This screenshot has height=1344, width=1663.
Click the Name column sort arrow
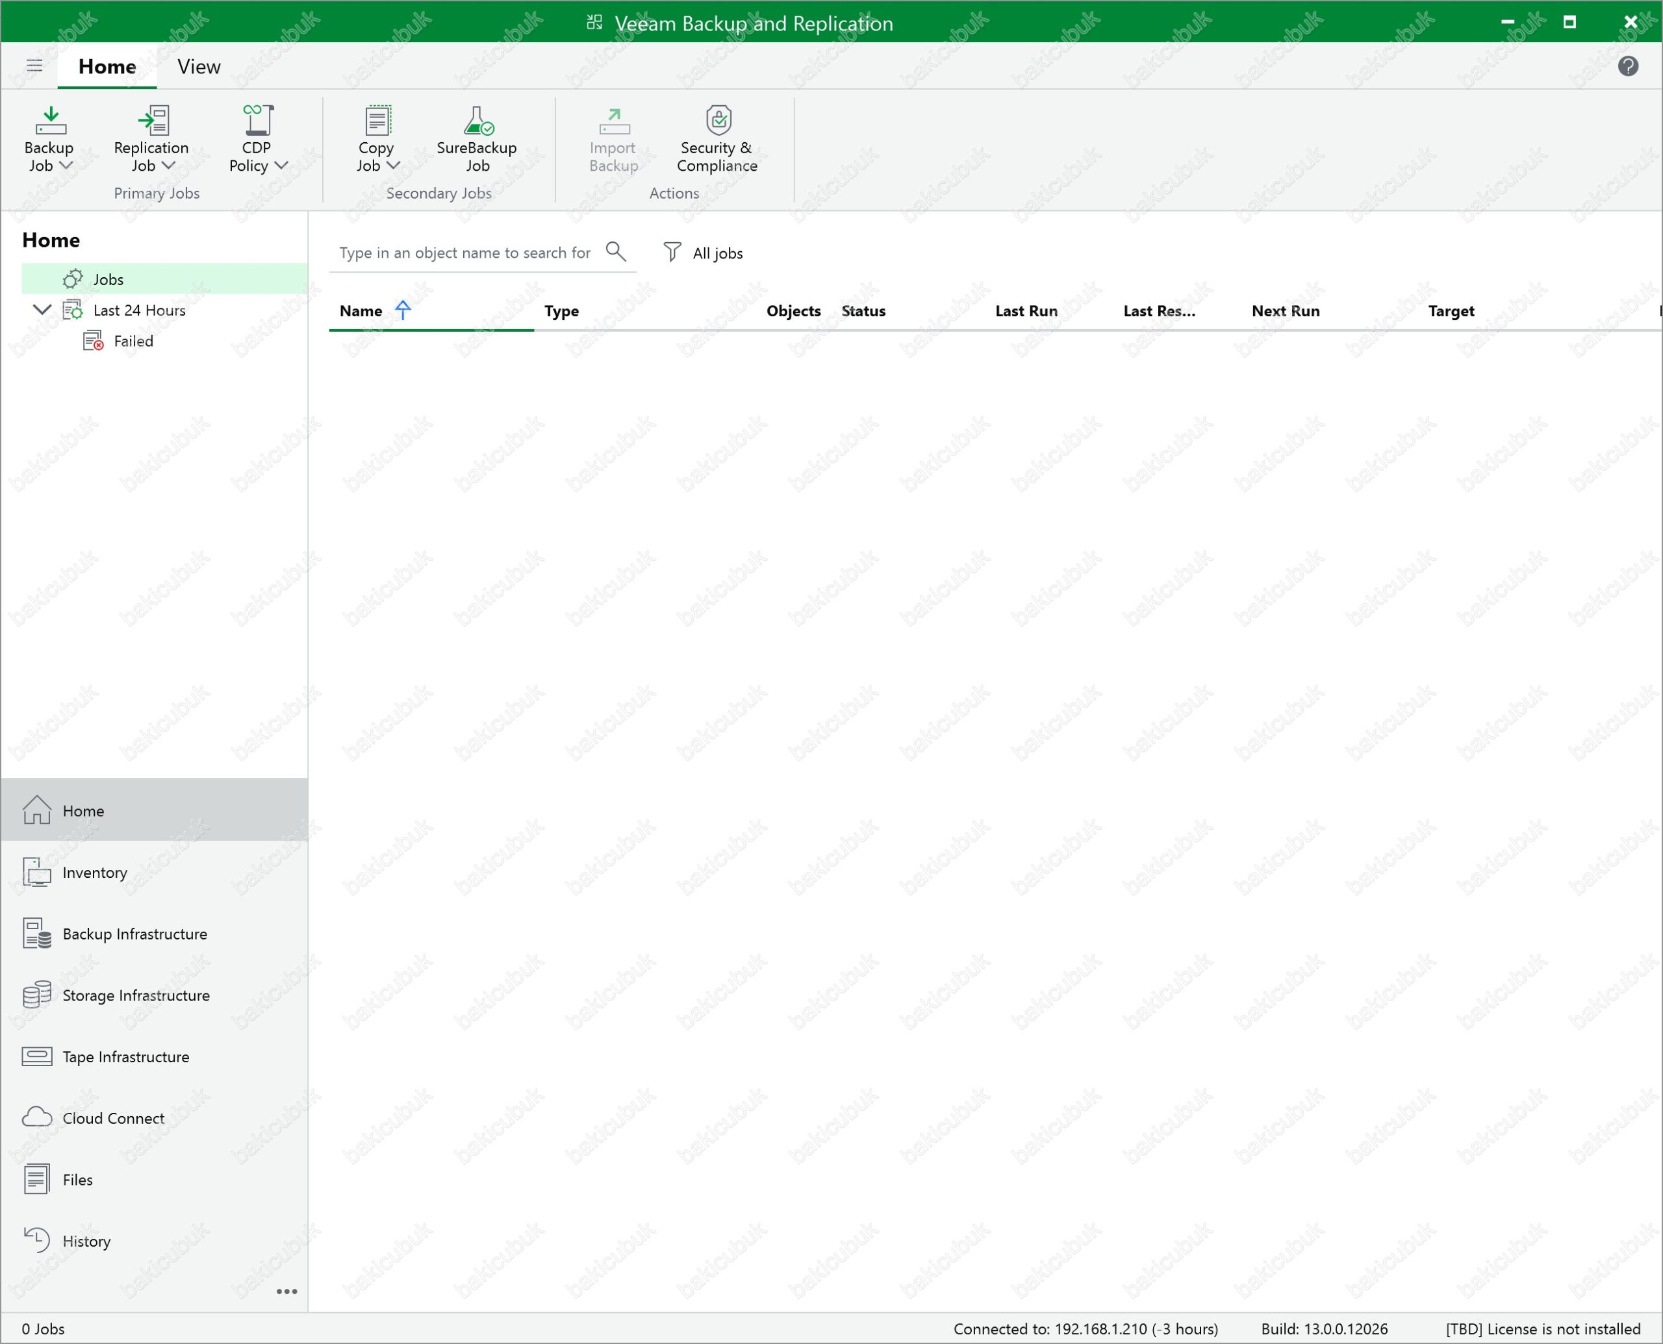click(403, 310)
